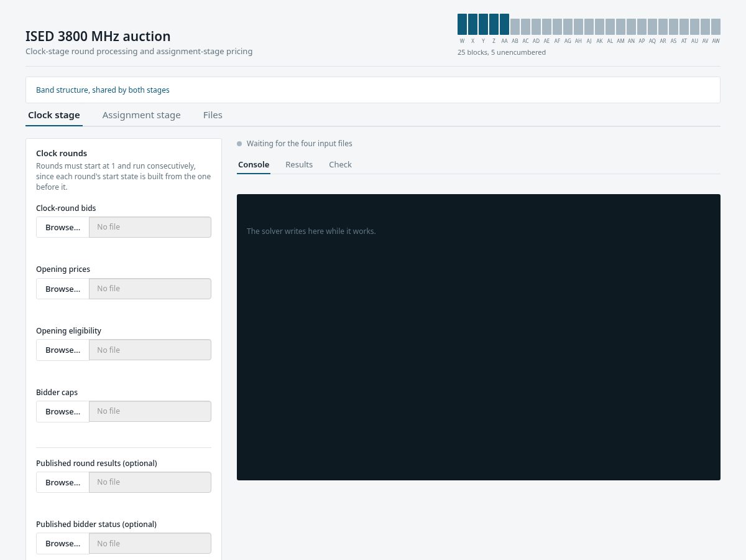Select encumbered block AC bar
The image size is (746, 560).
[525, 27]
